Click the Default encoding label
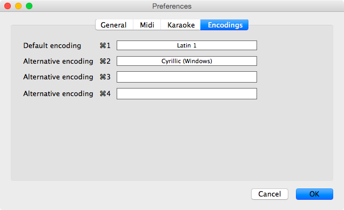 pos(52,45)
